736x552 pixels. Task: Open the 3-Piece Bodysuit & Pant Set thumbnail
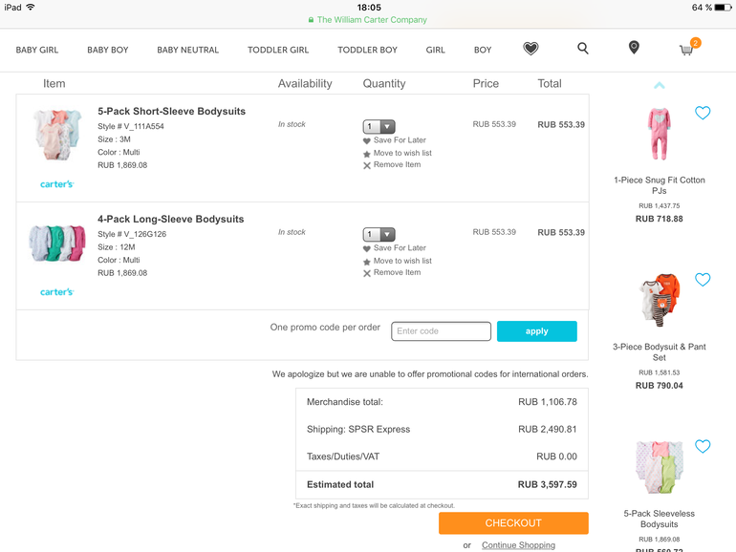tap(659, 302)
